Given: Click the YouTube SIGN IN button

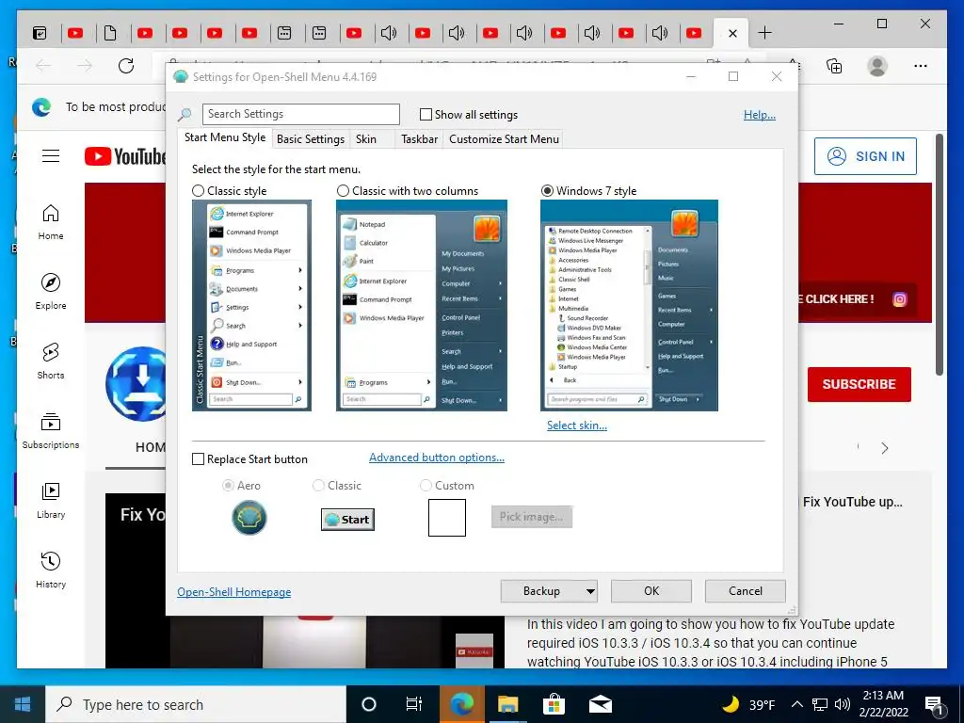Looking at the screenshot, I should (866, 156).
